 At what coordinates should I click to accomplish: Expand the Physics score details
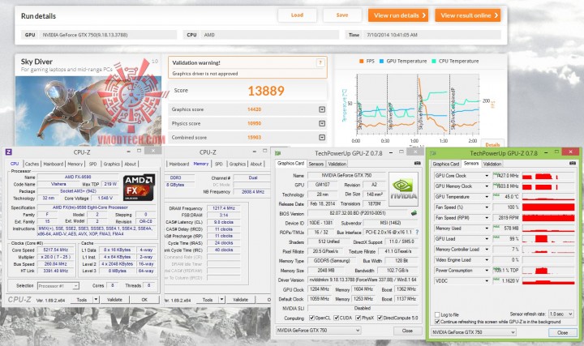(322, 123)
